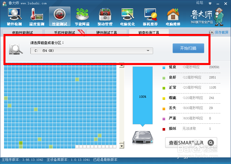This screenshot has width=231, height=164.
Task: Open 温度监测 temperature monitor
Action: [x=37, y=17]
